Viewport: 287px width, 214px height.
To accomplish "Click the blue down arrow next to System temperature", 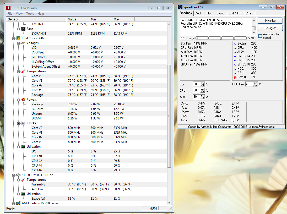I will (x=235, y=43).
